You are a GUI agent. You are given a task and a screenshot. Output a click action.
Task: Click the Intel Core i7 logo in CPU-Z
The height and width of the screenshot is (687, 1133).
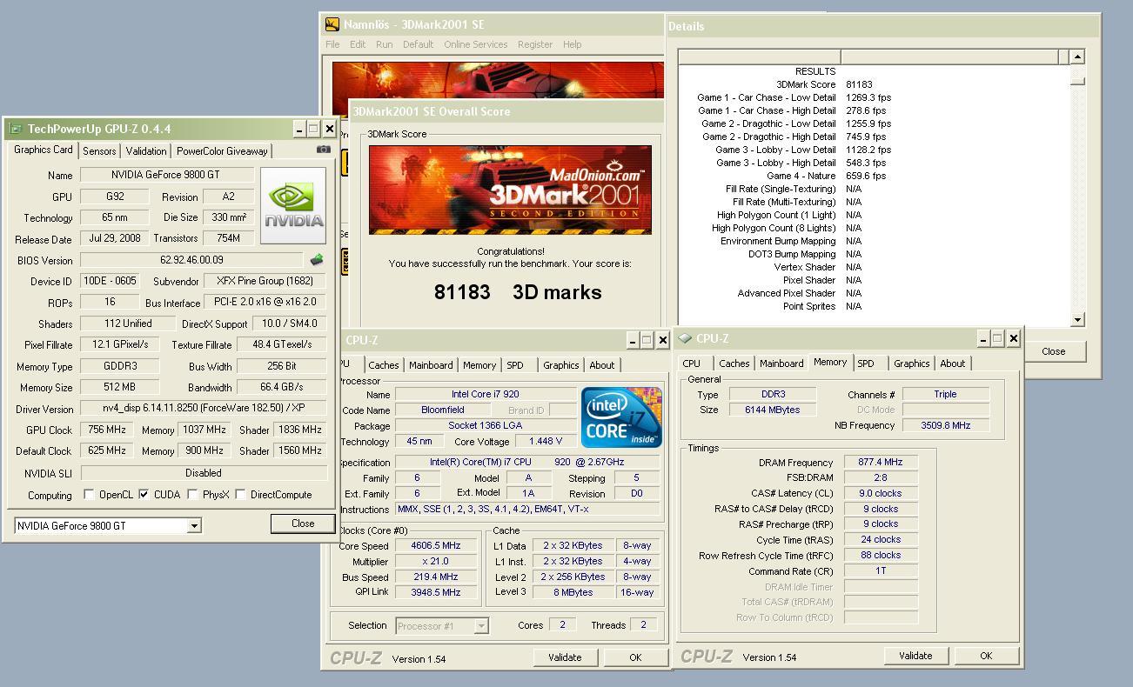tap(621, 417)
